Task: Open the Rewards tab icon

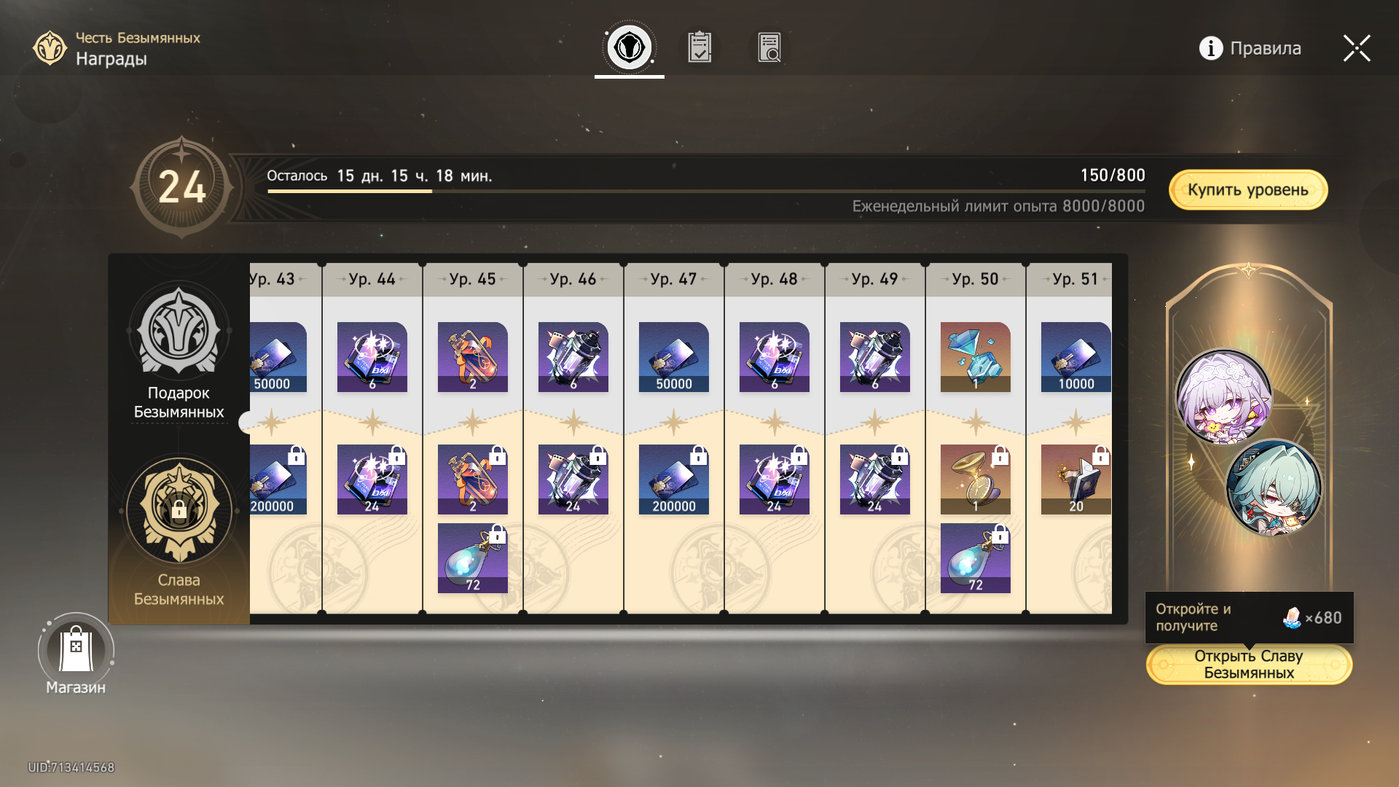Action: (629, 47)
